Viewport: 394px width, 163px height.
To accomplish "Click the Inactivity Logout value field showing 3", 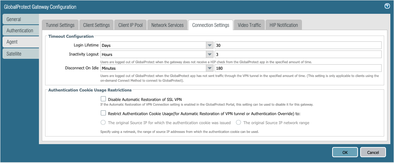I will pyautogui.click(x=298, y=54).
